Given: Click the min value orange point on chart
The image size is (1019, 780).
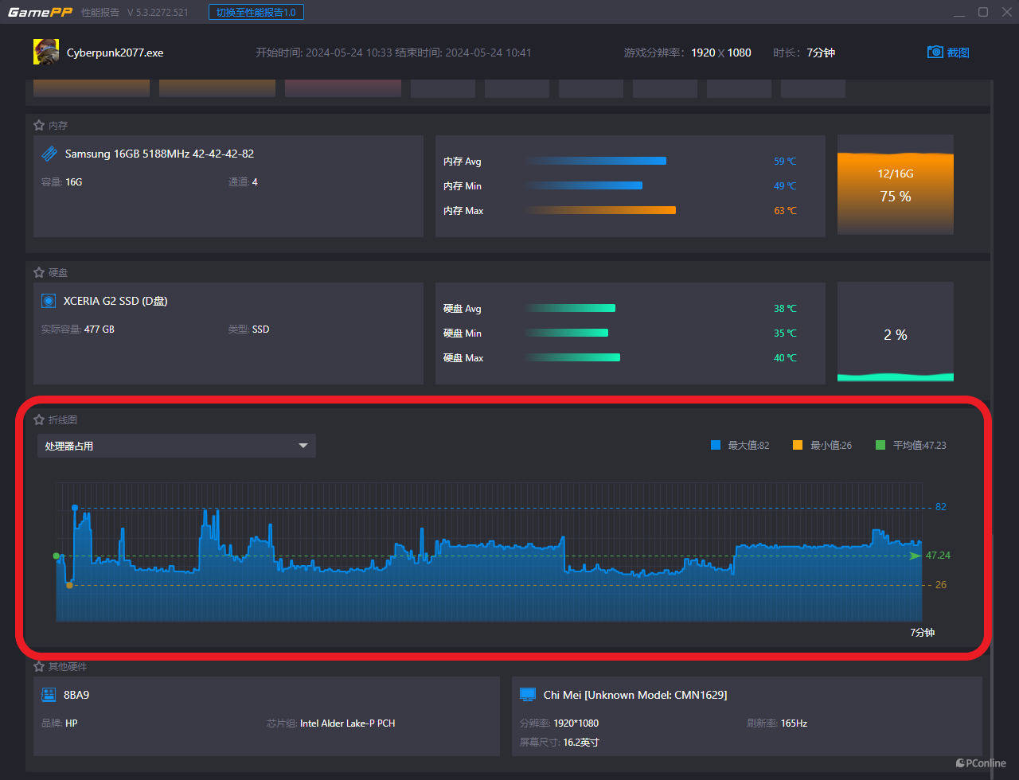Looking at the screenshot, I should (69, 585).
